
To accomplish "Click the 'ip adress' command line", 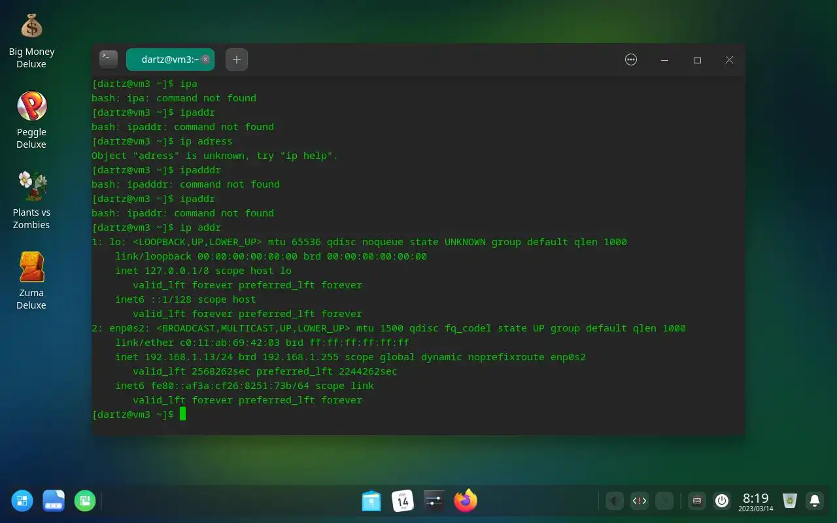I will (162, 141).
